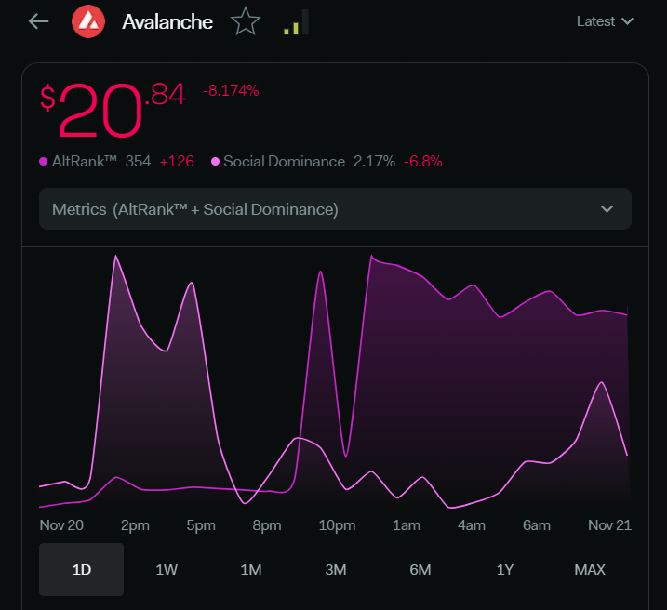Click the 4am axis label
This screenshot has height=610, width=667.
[472, 525]
